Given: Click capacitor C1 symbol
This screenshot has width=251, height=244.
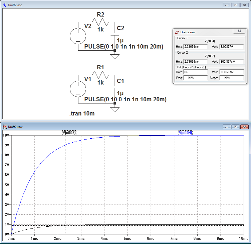Looking at the screenshot, I should pyautogui.click(x=115, y=87).
